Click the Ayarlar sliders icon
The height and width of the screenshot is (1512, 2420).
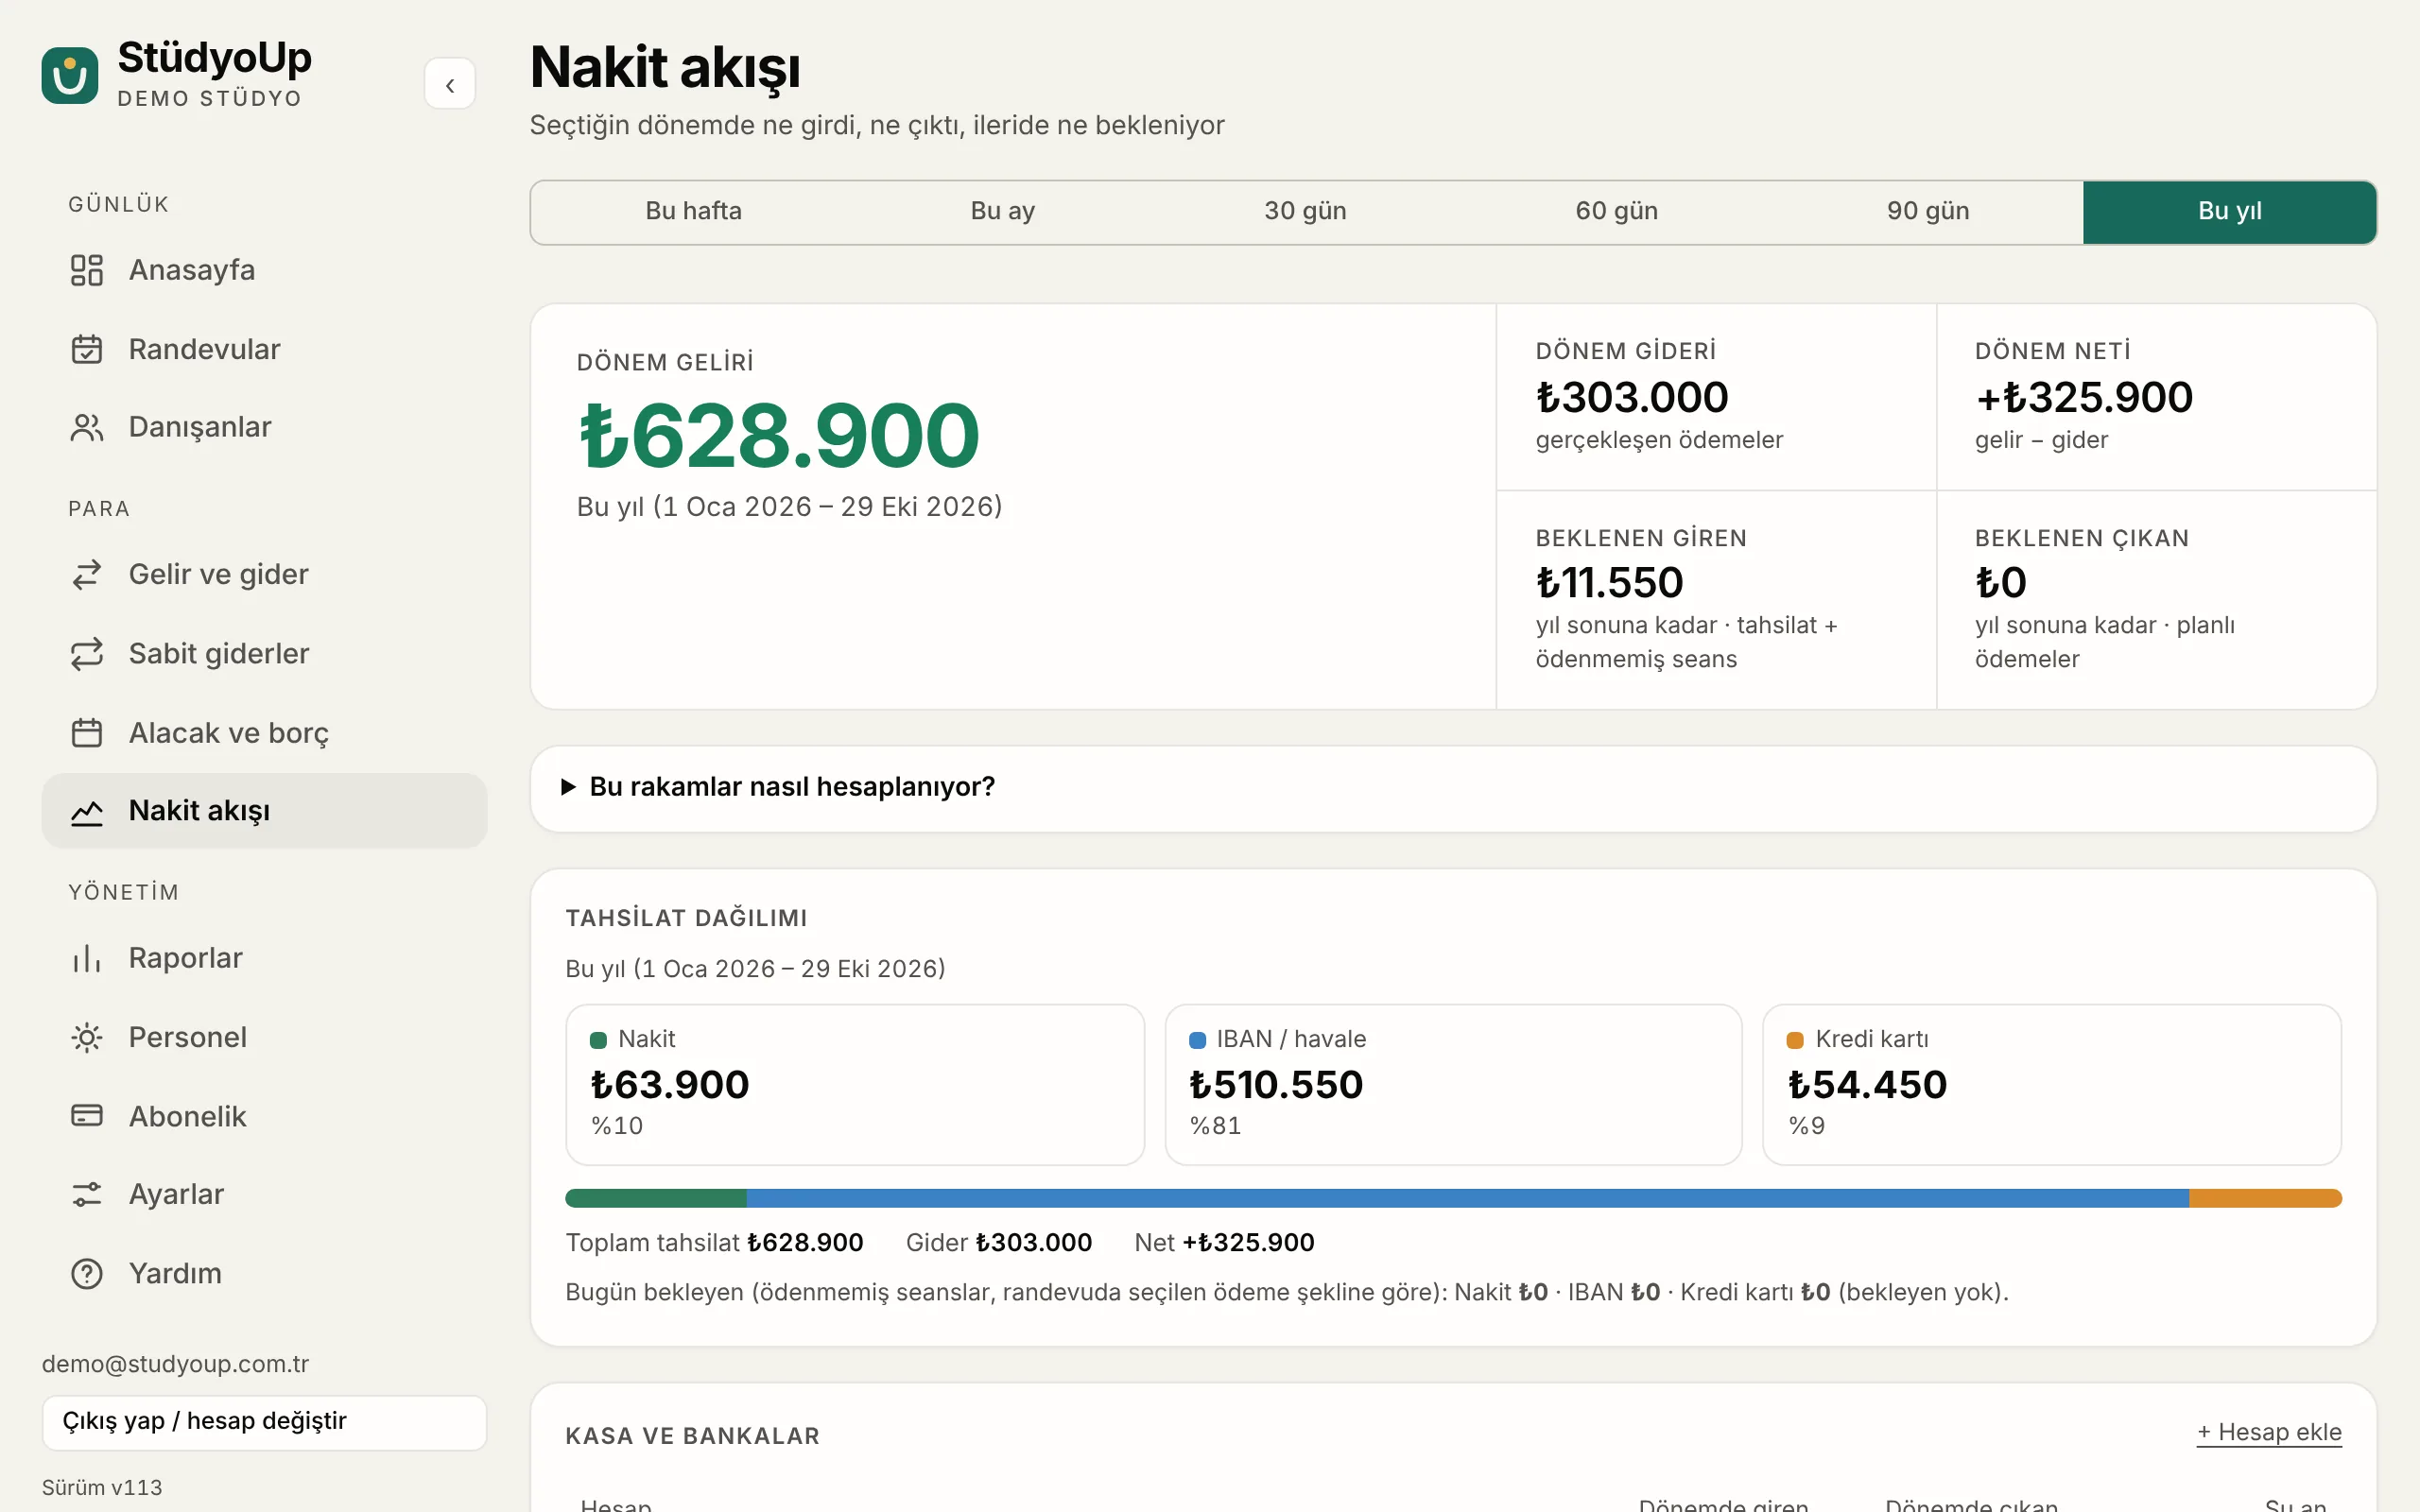[87, 1194]
